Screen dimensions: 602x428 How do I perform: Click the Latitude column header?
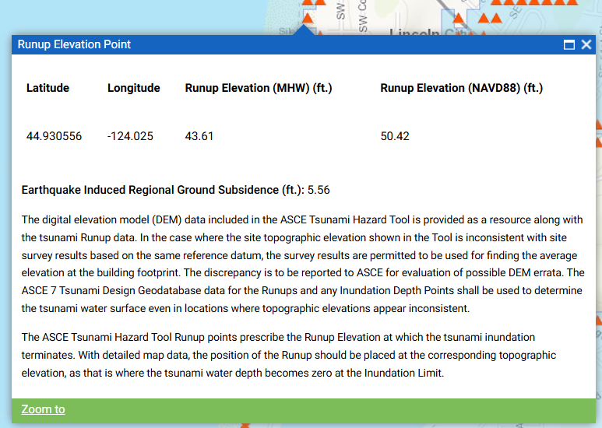pyautogui.click(x=48, y=88)
